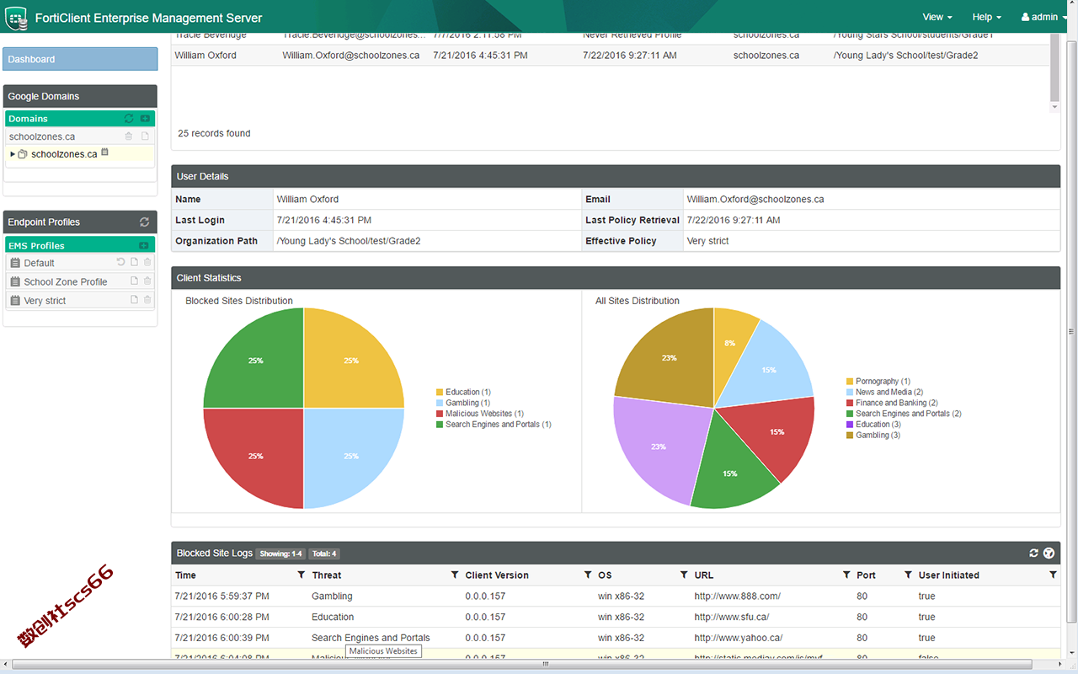The width and height of the screenshot is (1078, 674).
Task: Copy the Very strict profile
Action: point(134,299)
